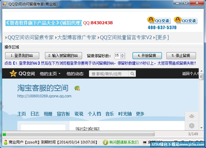Click the green leaf level badge icon

77,88
